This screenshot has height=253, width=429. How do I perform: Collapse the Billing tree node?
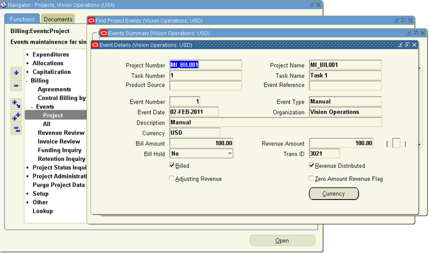[27, 81]
